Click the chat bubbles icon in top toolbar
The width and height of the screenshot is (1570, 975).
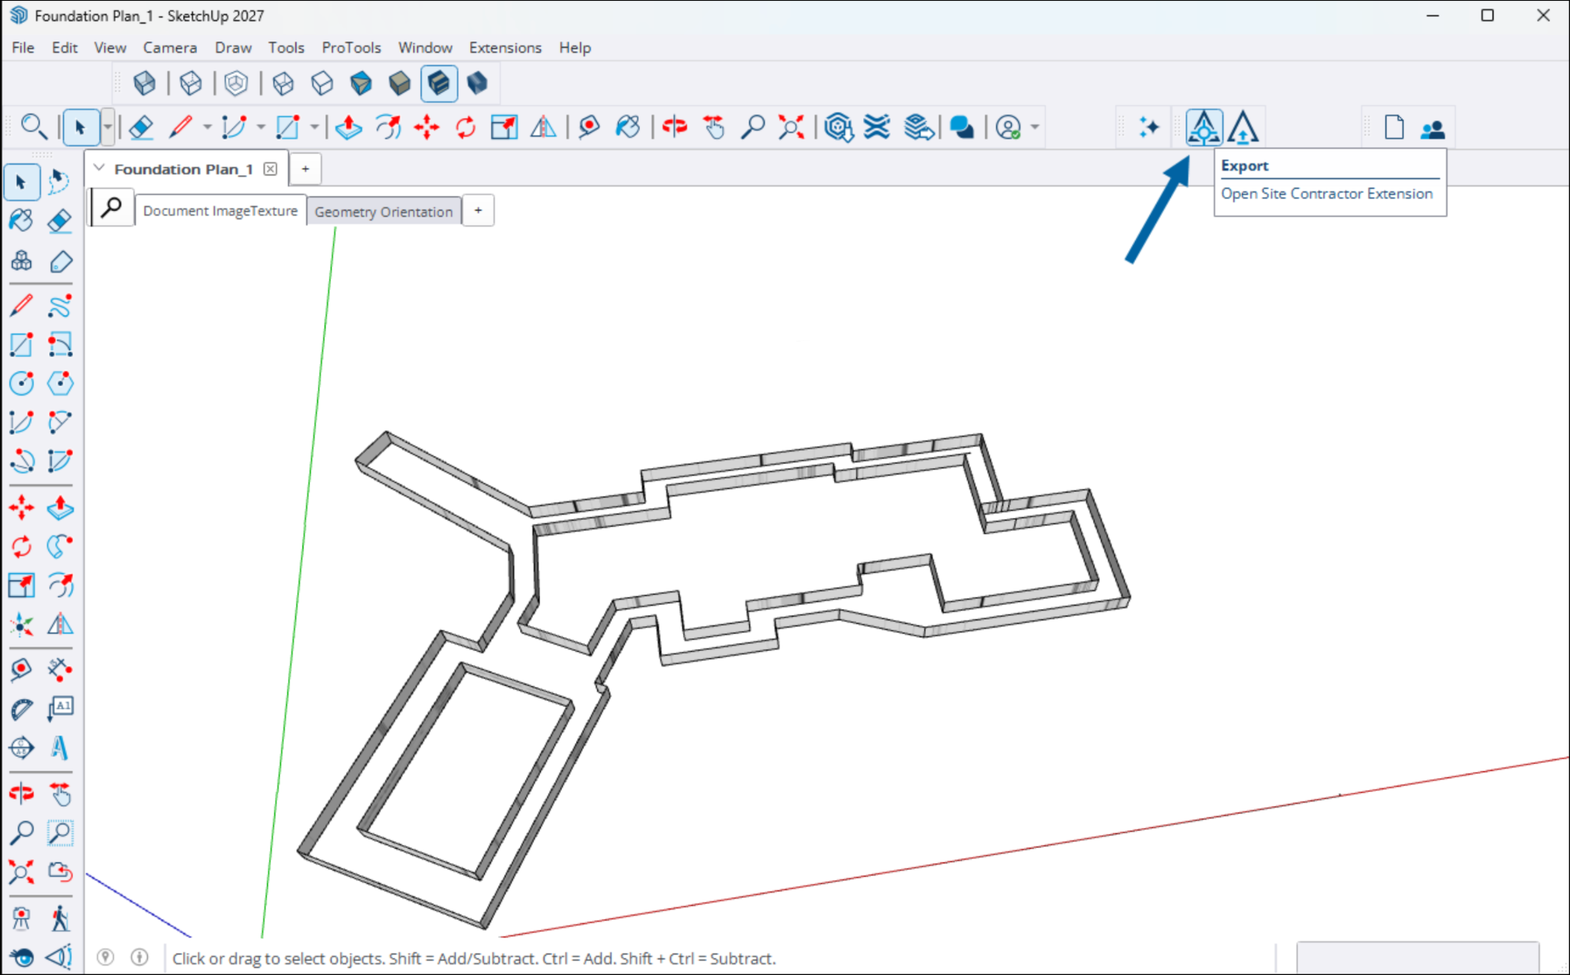tap(961, 127)
